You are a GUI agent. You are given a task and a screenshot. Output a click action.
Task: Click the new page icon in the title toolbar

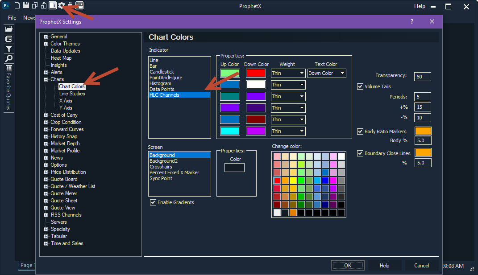pyautogui.click(x=17, y=5)
